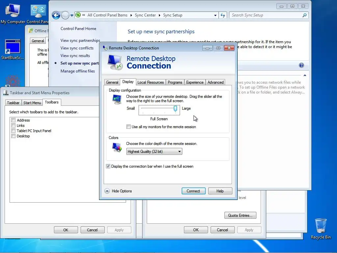337x253 pixels.
Task: Check the Address toolbar checkbox
Action: pyautogui.click(x=13, y=120)
